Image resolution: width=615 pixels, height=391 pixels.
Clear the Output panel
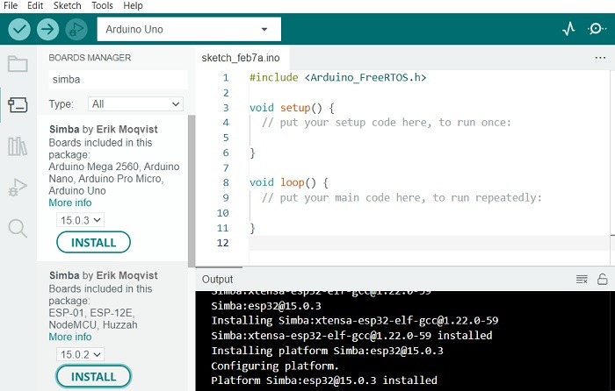point(582,280)
